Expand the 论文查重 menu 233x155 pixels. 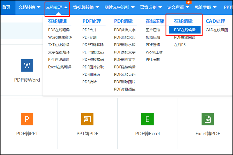click(178, 7)
